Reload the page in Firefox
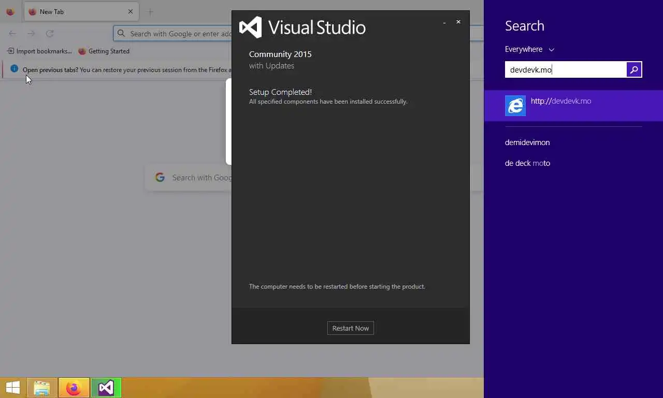The width and height of the screenshot is (663, 398). [x=50, y=33]
